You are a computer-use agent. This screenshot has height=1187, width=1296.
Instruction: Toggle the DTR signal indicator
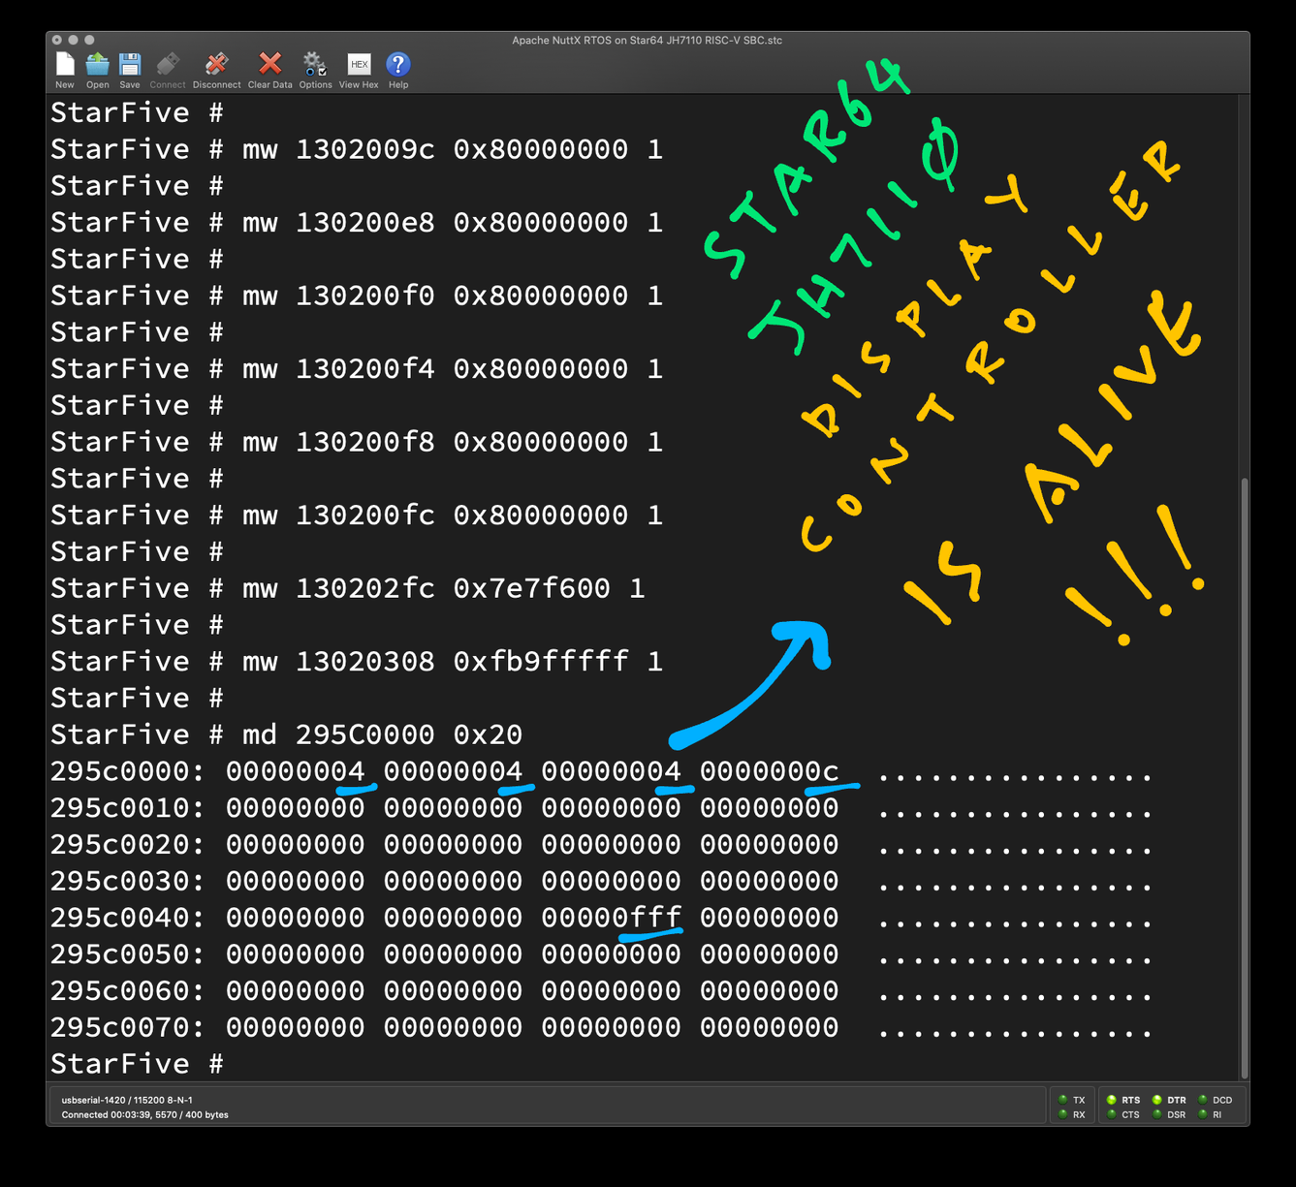[x=1157, y=1100]
